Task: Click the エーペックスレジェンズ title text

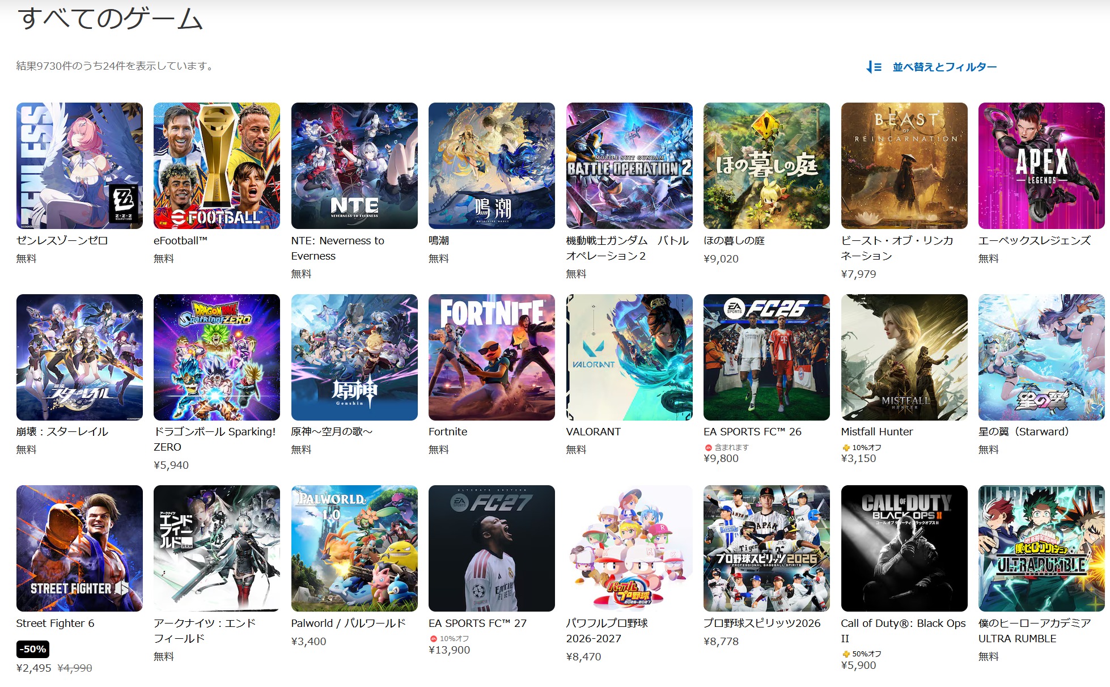Action: (x=1035, y=240)
